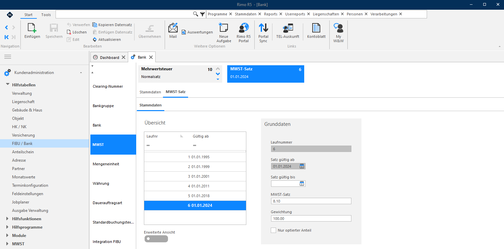Viewport: 504px width, 249px height.
Task: Click the R5 application logo
Action: click(x=10, y=15)
